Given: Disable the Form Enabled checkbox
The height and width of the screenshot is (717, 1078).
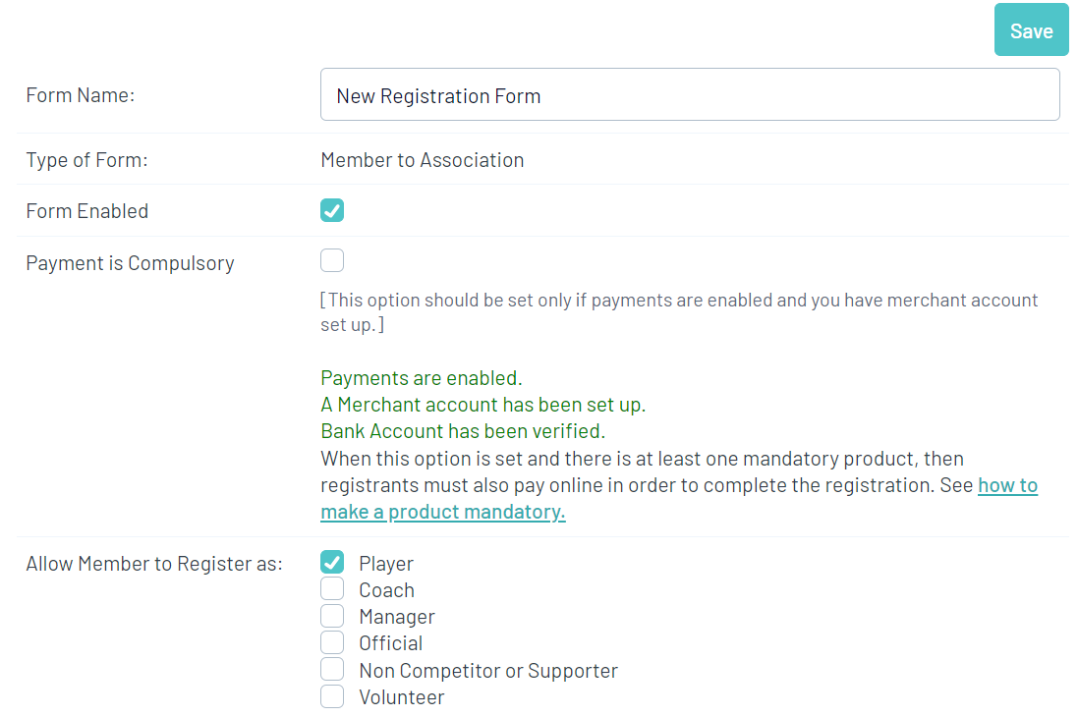Looking at the screenshot, I should [332, 210].
